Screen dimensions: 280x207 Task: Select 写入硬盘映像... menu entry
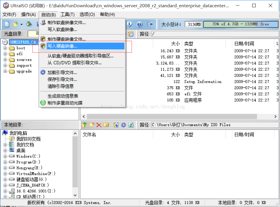pos(82,46)
